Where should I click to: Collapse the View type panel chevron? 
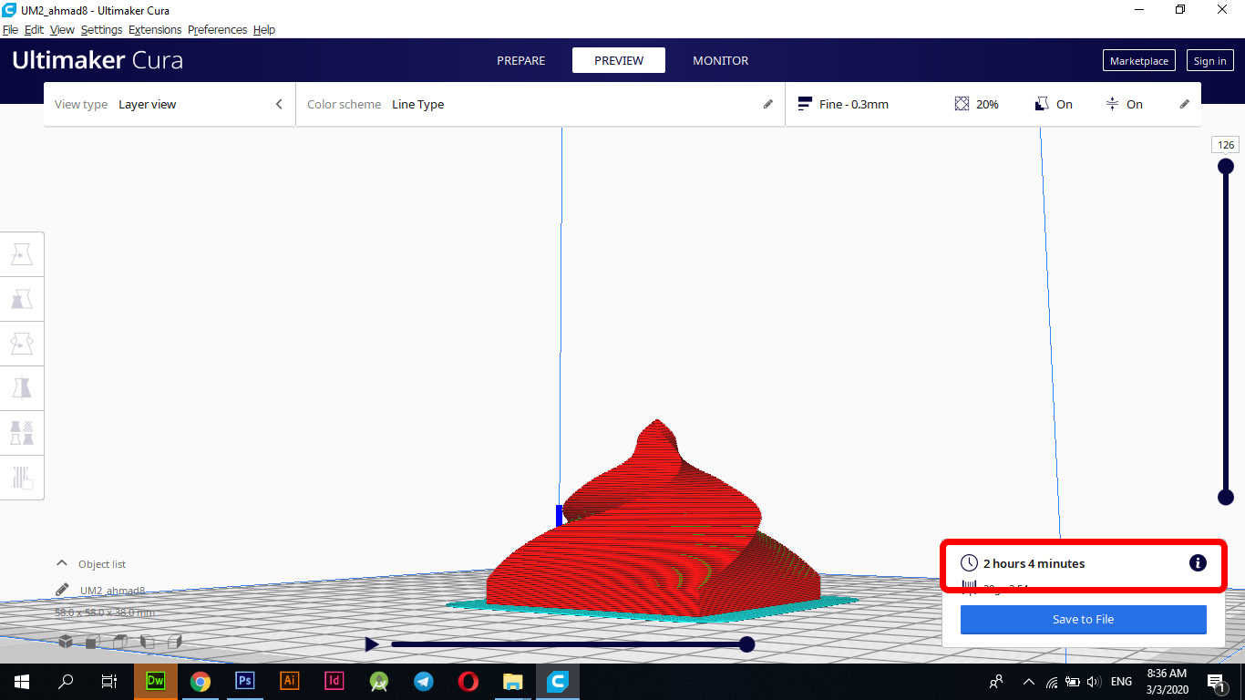pos(279,104)
